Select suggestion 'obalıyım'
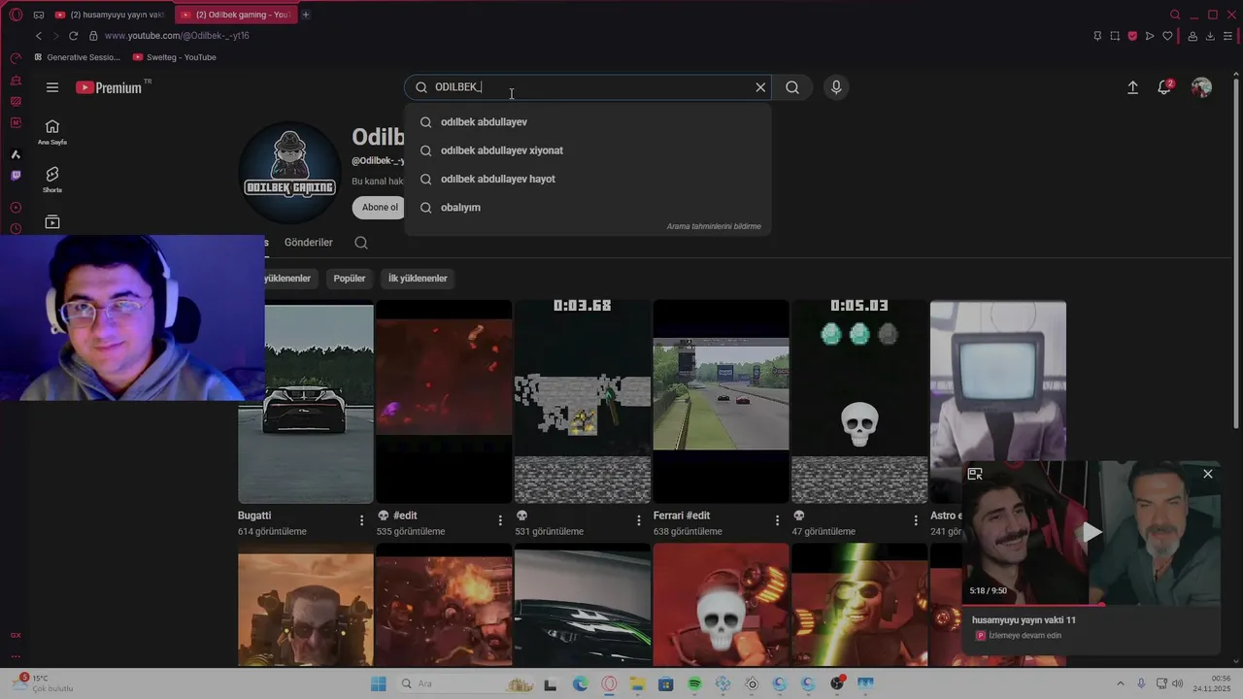Viewport: 1243px width, 699px height. (x=588, y=207)
